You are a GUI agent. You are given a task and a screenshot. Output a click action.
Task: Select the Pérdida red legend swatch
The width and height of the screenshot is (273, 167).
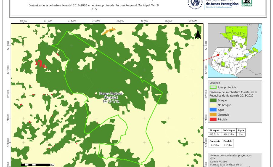click(213, 119)
